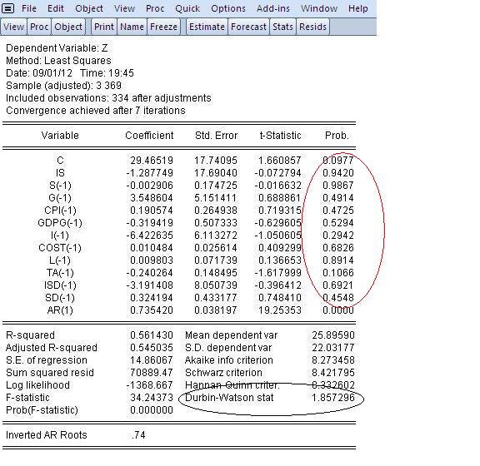
Task: Click the Name button
Action: [132, 27]
